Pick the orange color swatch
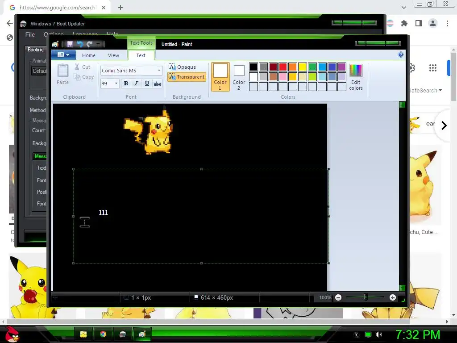The image size is (457, 343). click(x=293, y=67)
